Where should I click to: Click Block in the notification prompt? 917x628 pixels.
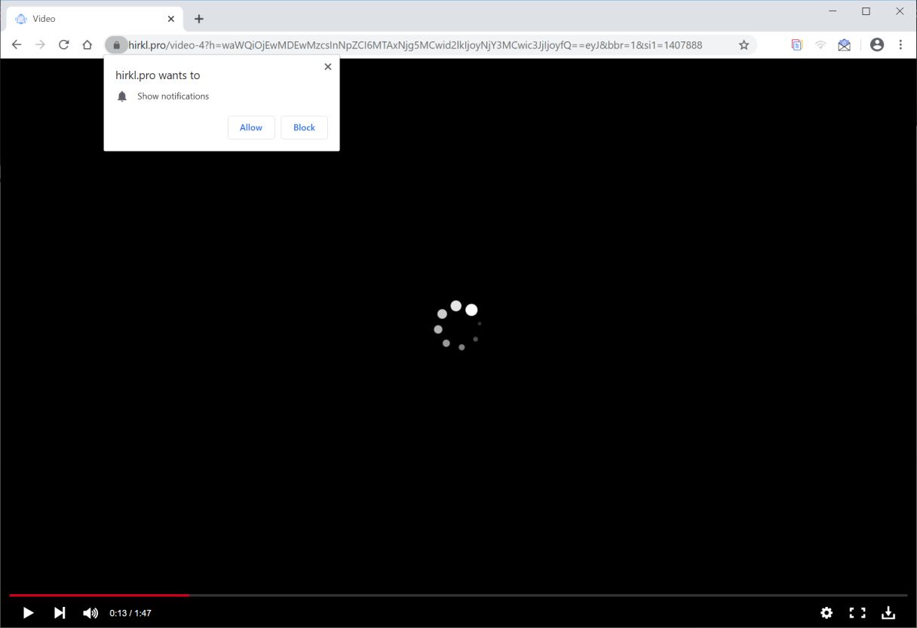pyautogui.click(x=304, y=127)
